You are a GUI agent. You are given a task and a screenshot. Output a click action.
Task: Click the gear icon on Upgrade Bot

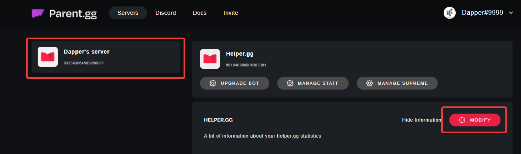click(213, 83)
